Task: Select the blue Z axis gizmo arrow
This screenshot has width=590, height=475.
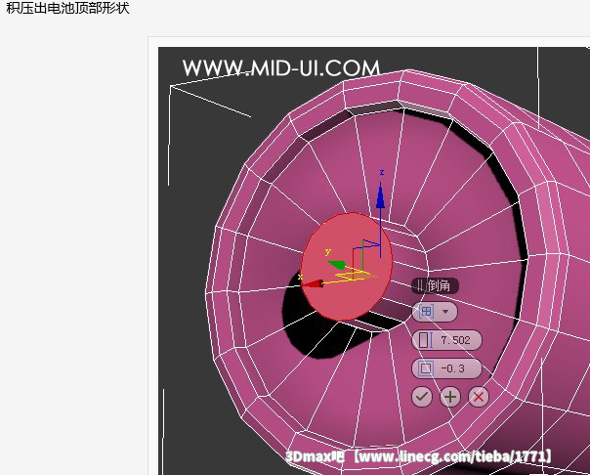Action: click(x=380, y=197)
